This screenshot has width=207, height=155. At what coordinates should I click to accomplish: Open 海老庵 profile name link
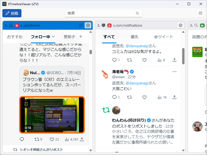pos(118,72)
